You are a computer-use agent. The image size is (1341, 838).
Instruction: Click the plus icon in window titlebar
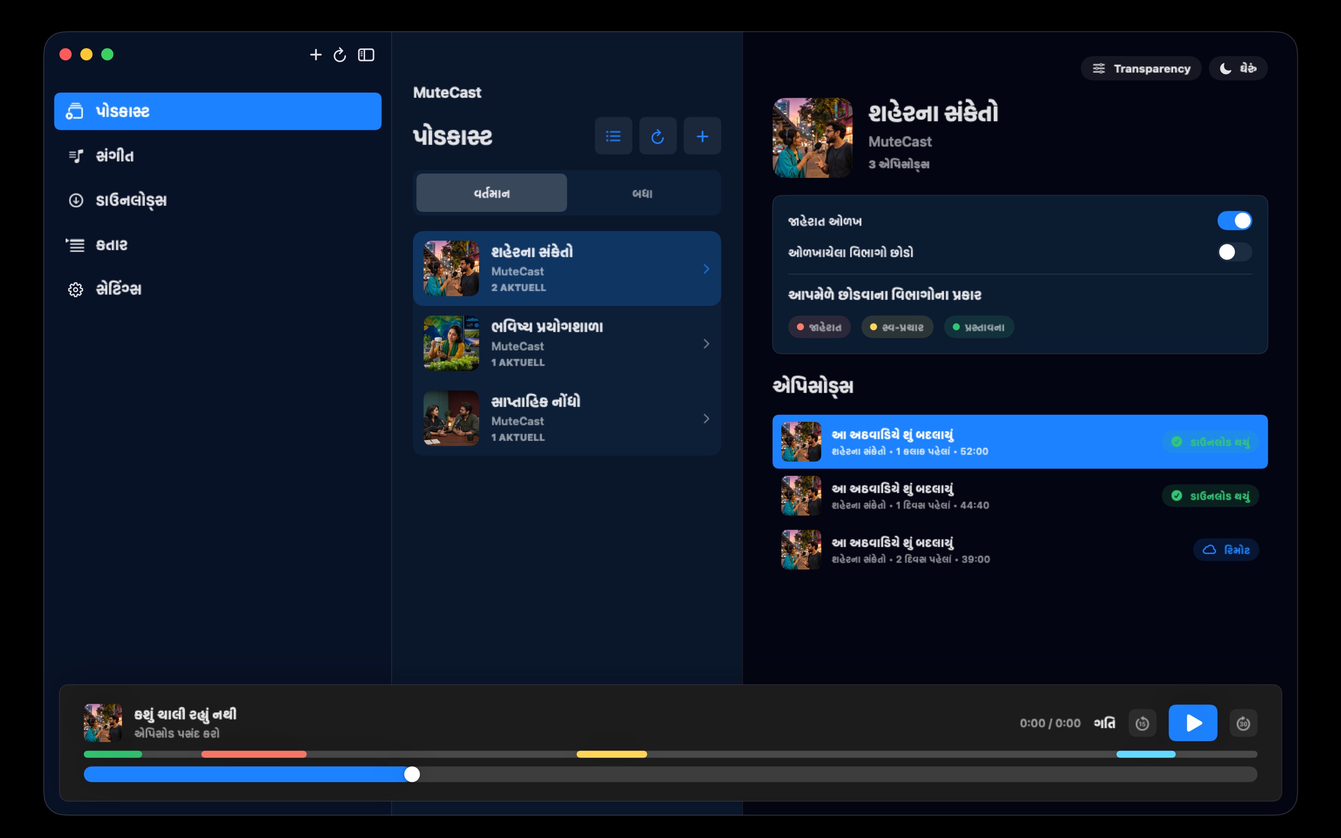(x=315, y=55)
